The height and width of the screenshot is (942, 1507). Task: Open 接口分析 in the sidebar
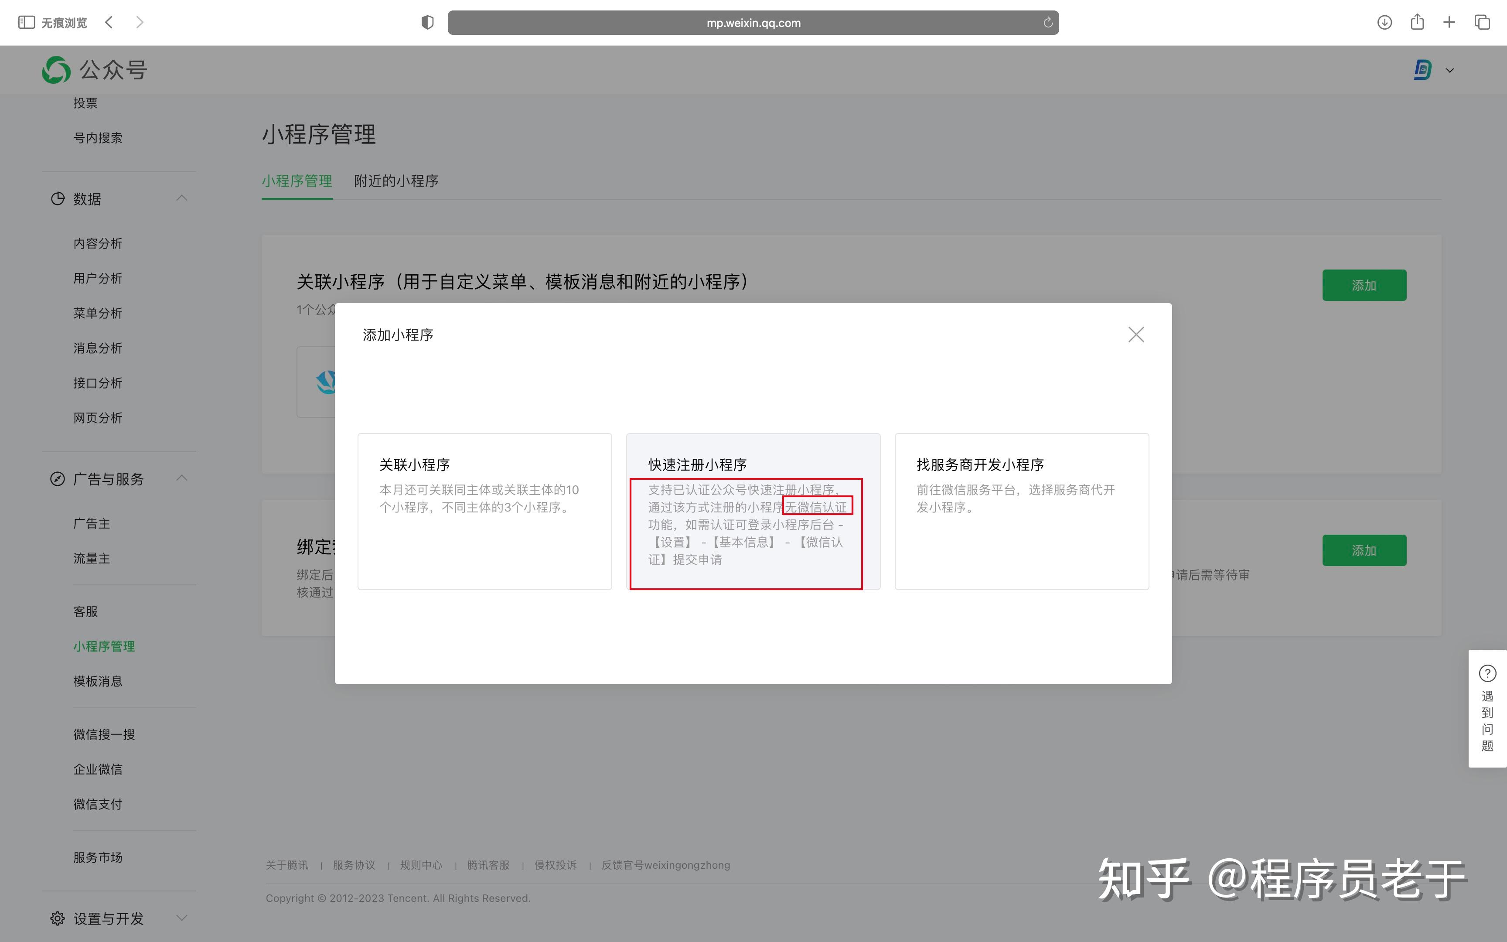(98, 383)
